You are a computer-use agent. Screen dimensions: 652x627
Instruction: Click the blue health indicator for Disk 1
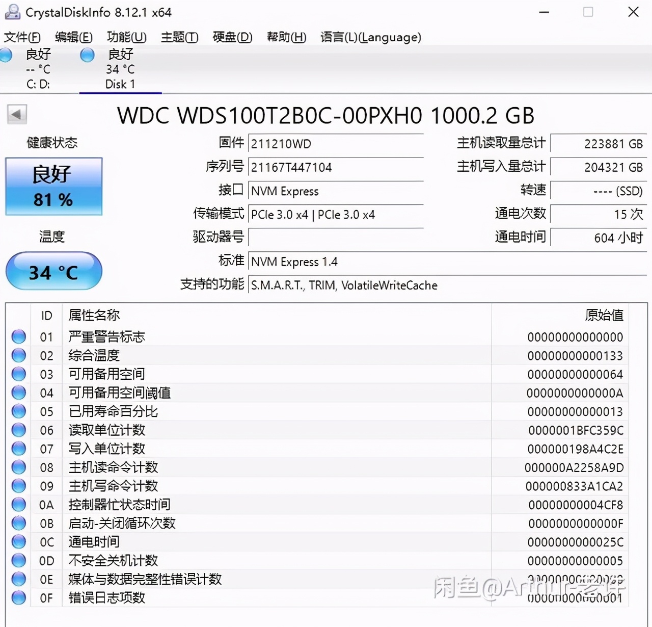87,55
